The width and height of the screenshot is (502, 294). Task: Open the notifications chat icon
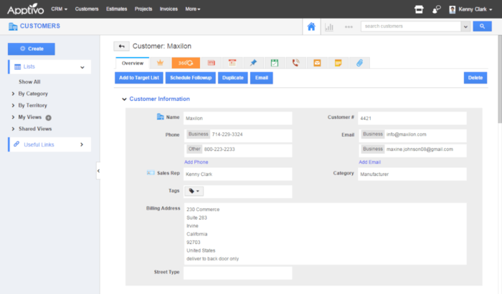pos(436,9)
